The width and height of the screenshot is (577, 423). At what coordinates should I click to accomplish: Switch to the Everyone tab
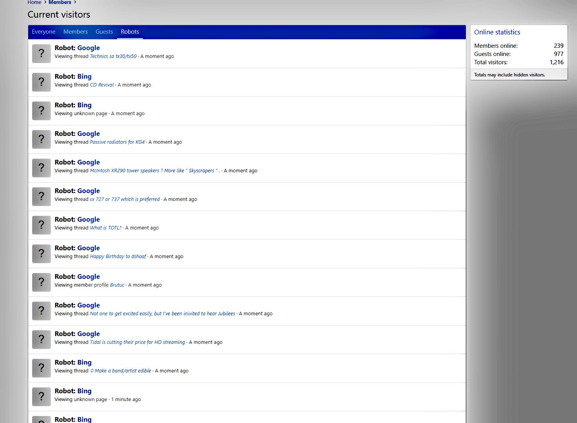pyautogui.click(x=43, y=32)
